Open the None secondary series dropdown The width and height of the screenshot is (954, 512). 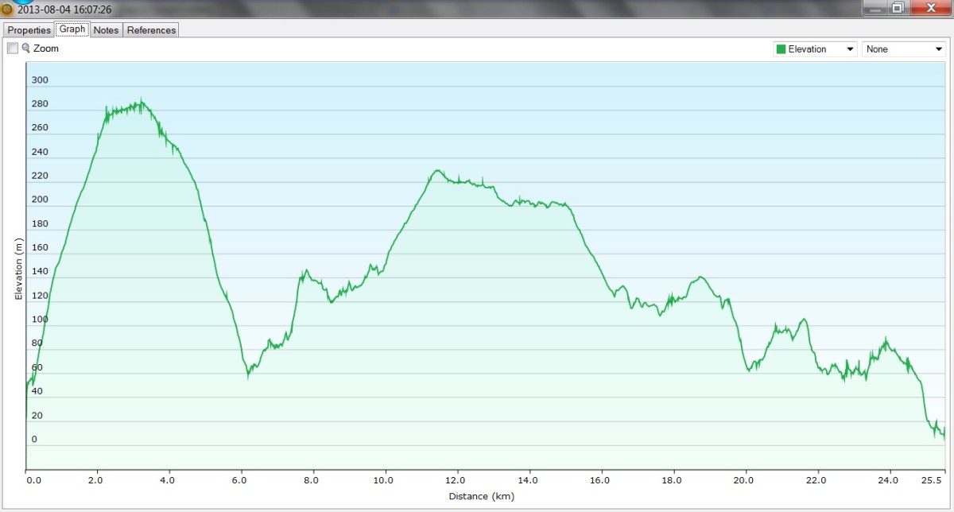[903, 49]
